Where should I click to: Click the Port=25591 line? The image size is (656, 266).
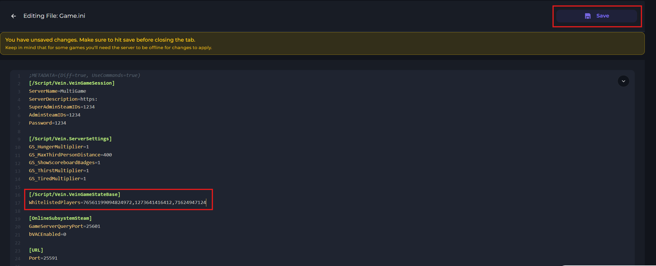[43, 258]
